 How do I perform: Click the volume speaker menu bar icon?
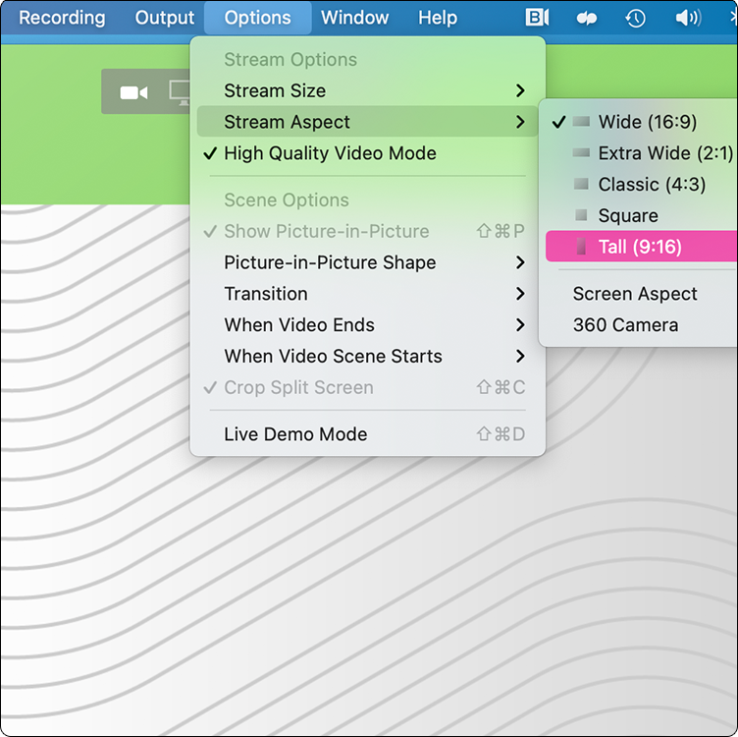click(688, 18)
